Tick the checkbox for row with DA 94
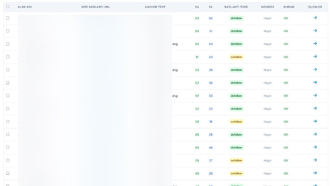The width and height of the screenshot is (331, 186). (x=8, y=147)
